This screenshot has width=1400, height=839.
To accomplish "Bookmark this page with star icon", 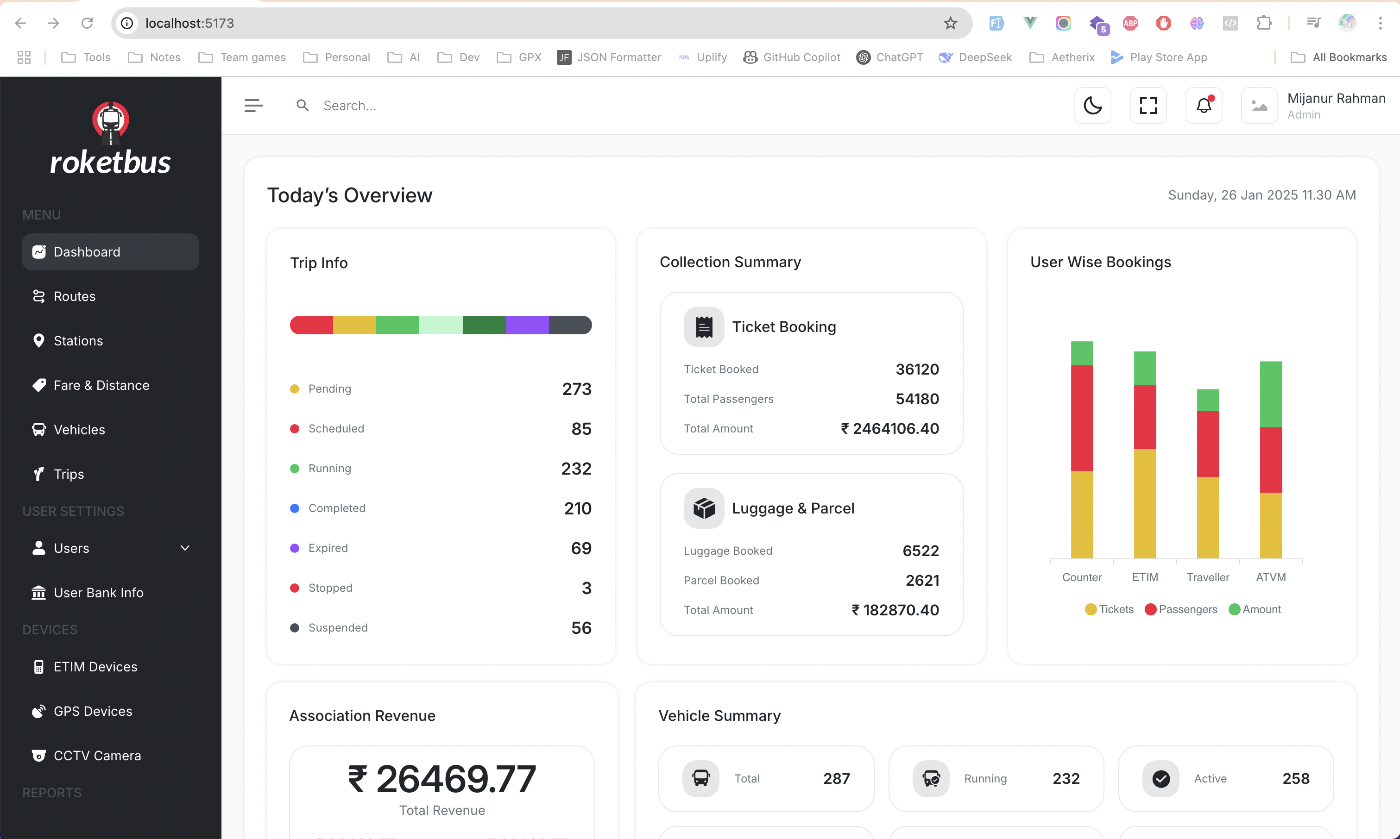I will pos(950,23).
